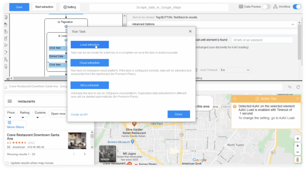Click the extract data upload-style icon in sidebar
Image resolution: width=306 pixels, height=170 pixels.
(6, 31)
